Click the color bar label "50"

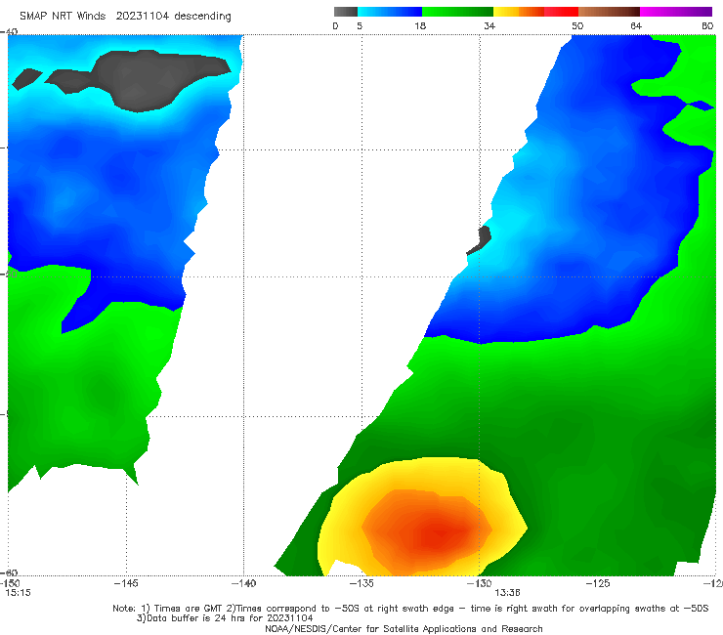pos(577,25)
